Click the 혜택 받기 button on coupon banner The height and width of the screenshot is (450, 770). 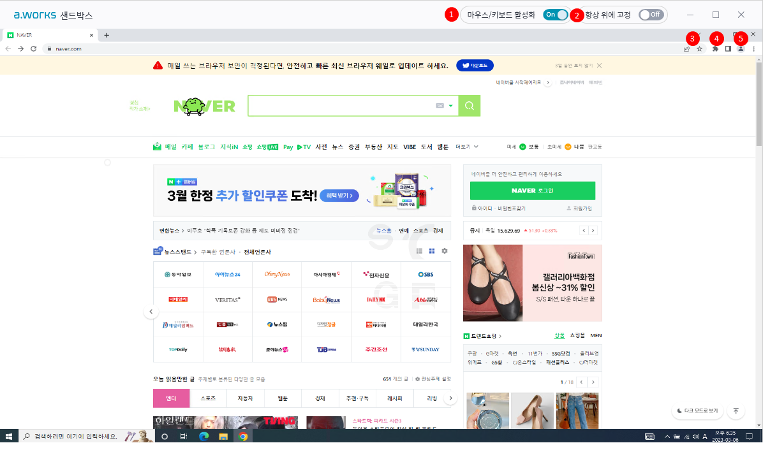point(339,196)
